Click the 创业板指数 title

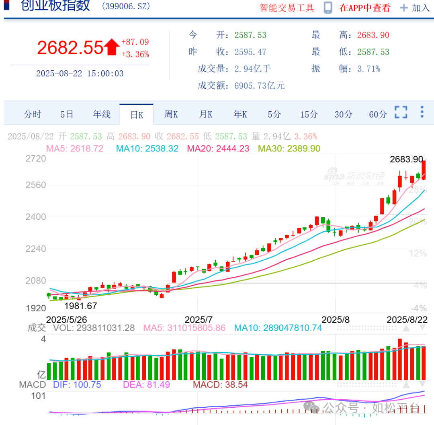(55, 6)
